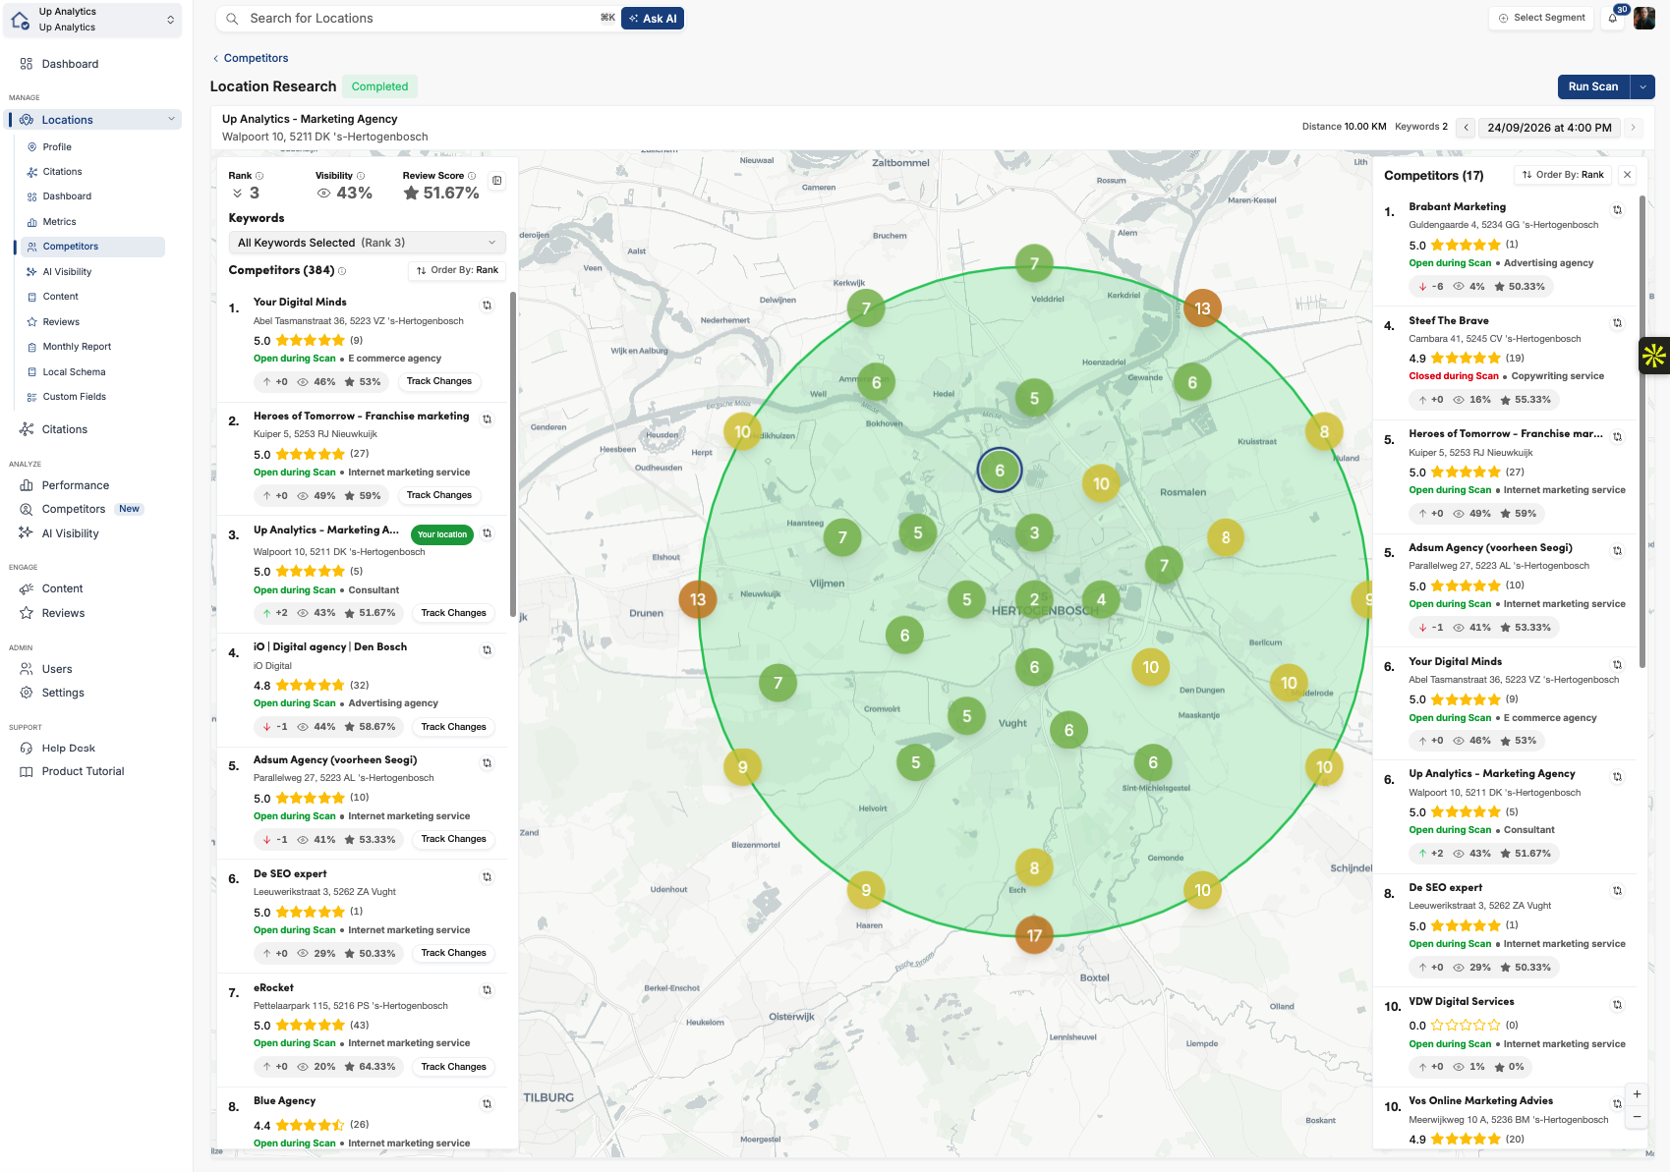
Task: Click Track Changes for Heroes of Tomorrow
Action: (439, 496)
